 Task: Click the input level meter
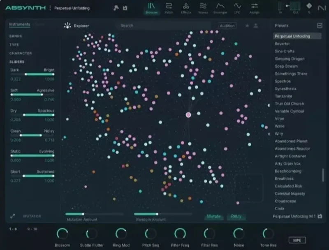point(280,6)
